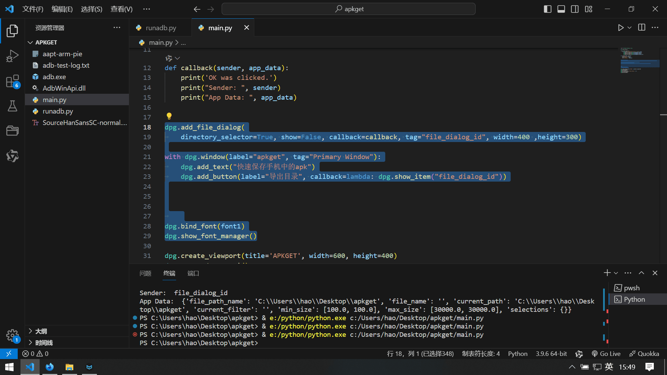
Task: Open the run button dropdown arrow
Action: tap(629, 28)
